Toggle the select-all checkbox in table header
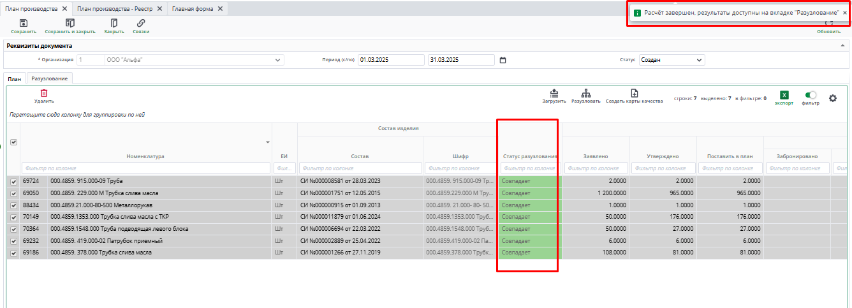This screenshot has height=308, width=852. tap(14, 142)
